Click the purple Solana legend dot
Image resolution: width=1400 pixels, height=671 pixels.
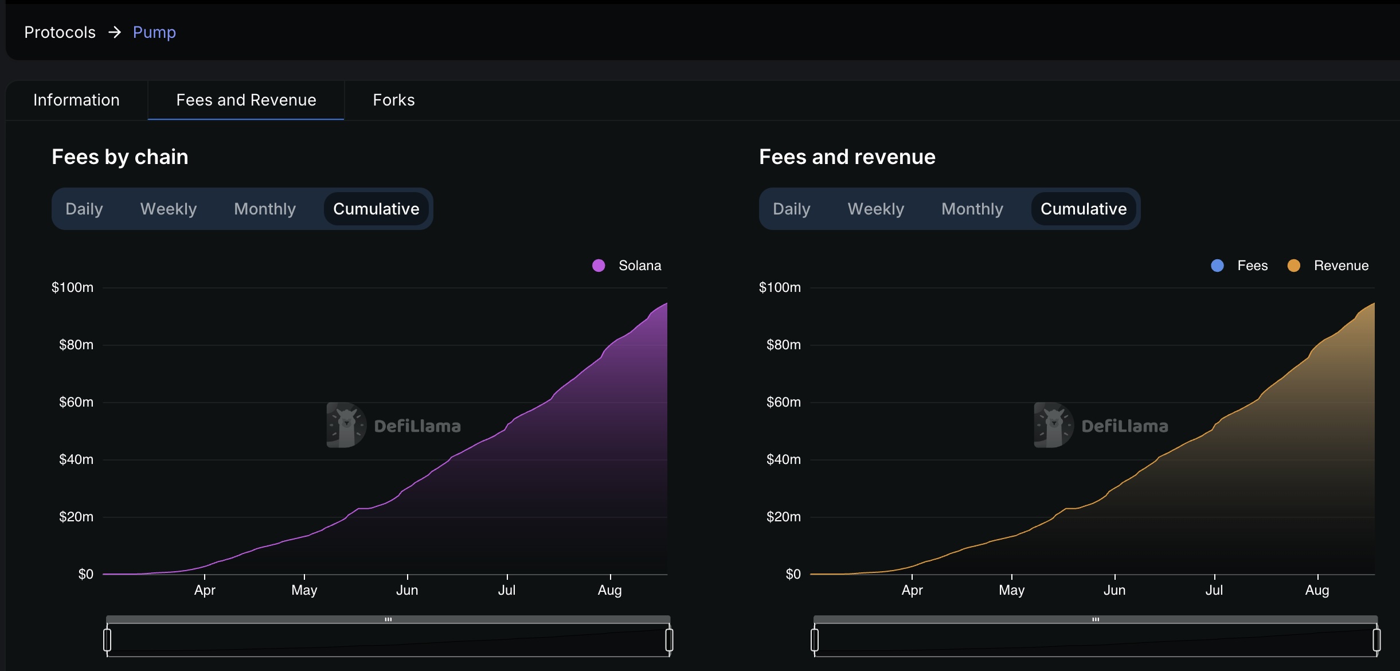[x=599, y=266]
